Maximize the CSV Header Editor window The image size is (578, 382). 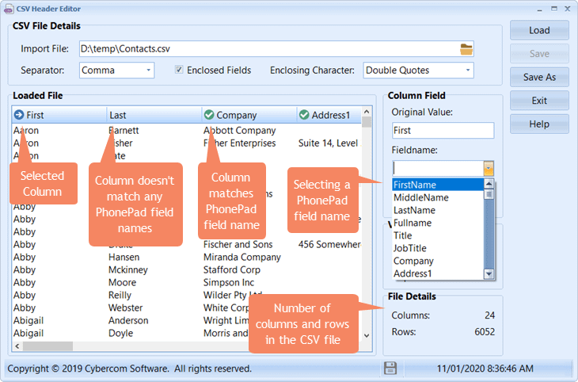click(554, 9)
